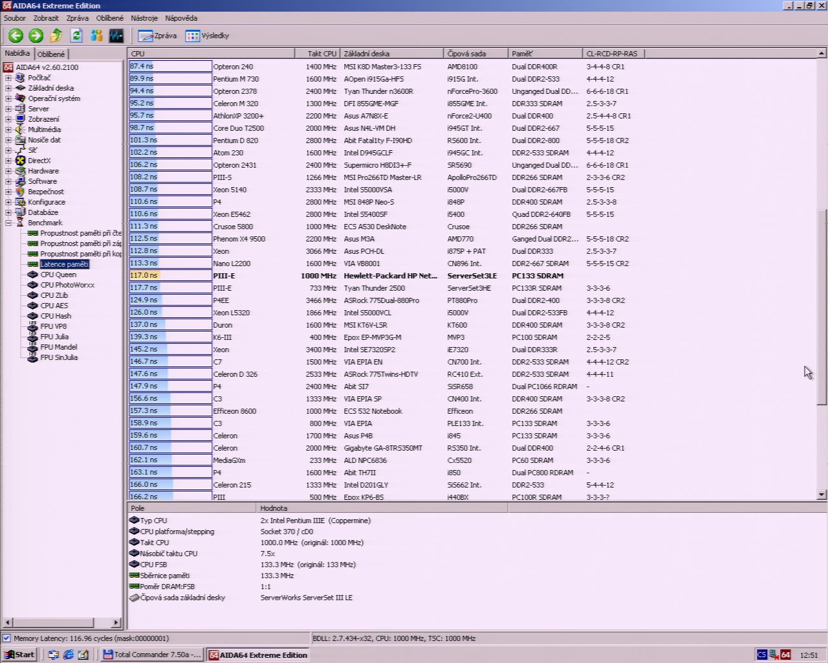Open the Nástroje menu
828x663 pixels.
(x=144, y=18)
